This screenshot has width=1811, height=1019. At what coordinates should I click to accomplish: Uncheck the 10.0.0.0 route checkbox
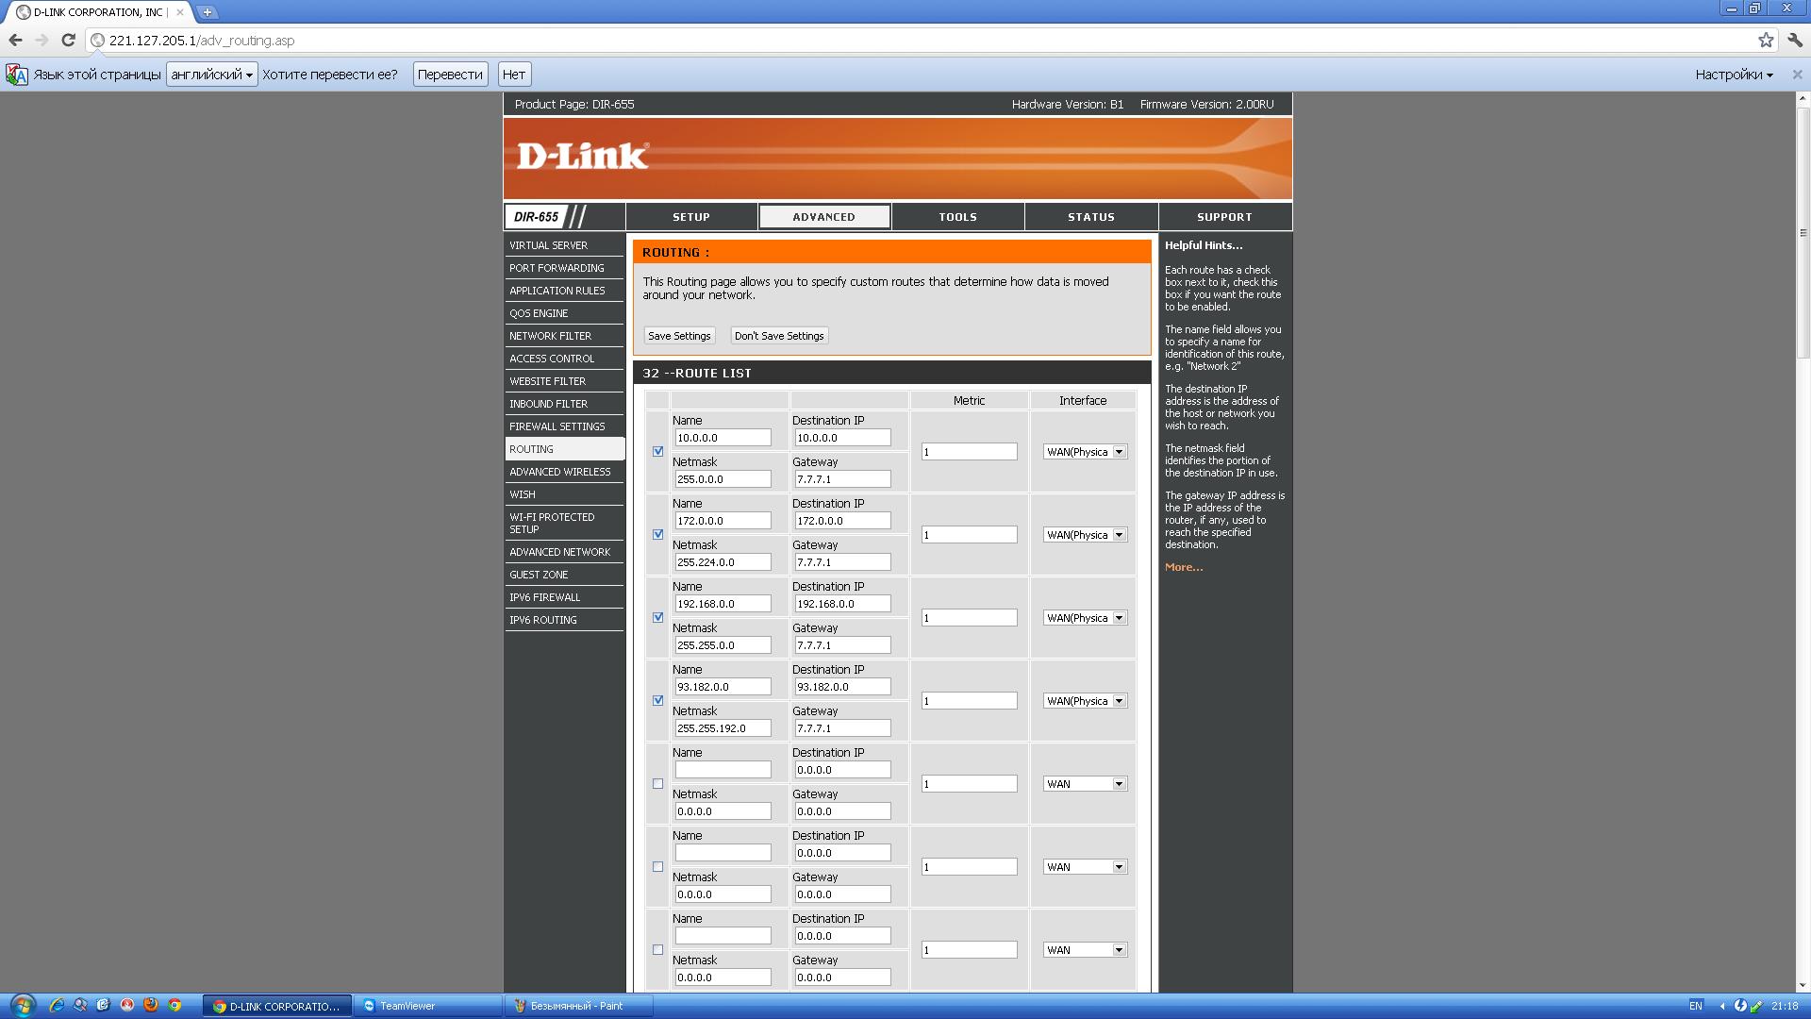coord(658,452)
